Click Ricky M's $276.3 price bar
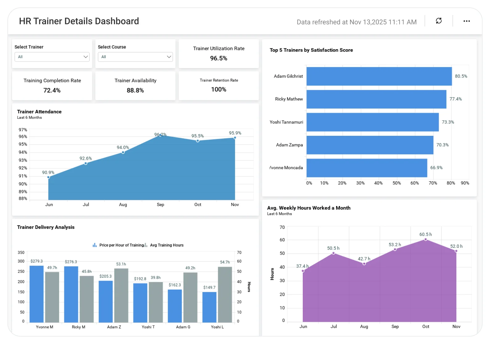Image resolution: width=490 pixels, height=344 pixels. tap(71, 295)
